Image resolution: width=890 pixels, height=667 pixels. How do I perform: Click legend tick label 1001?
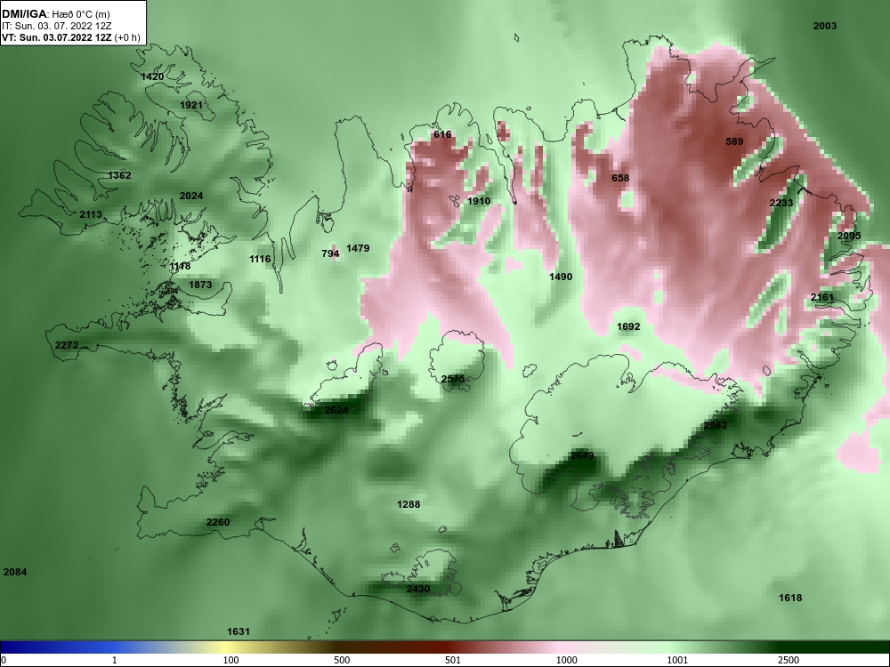coord(677,660)
